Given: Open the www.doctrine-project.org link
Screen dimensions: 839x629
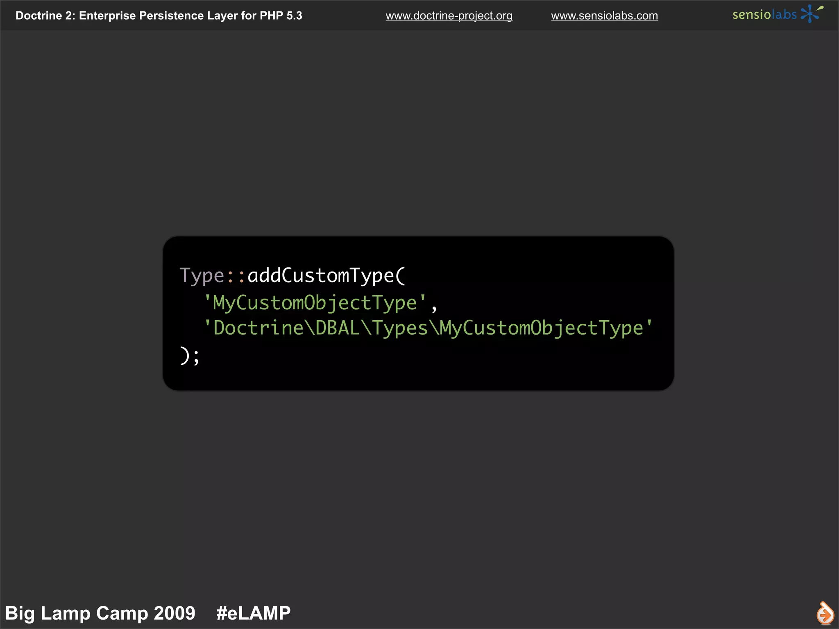Looking at the screenshot, I should click(x=449, y=16).
